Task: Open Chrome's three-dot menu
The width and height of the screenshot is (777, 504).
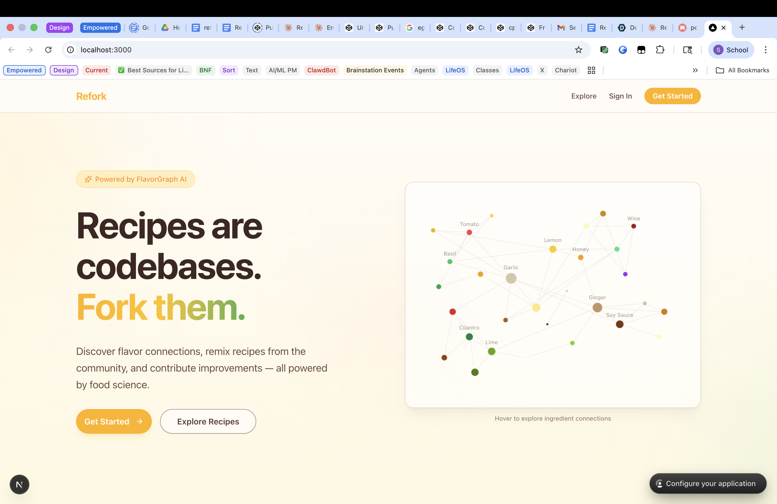Action: pyautogui.click(x=765, y=50)
